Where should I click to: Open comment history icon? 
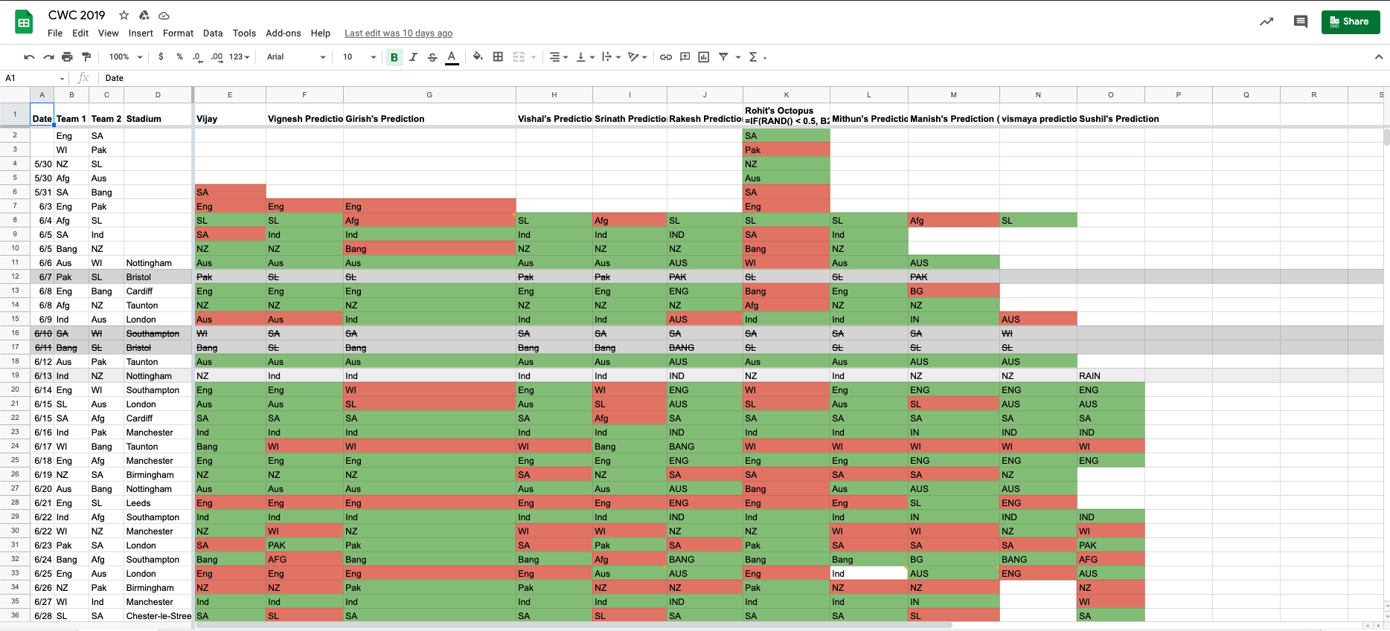[1301, 22]
